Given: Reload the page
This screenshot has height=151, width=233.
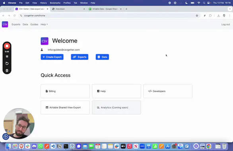Looking at the screenshot, I should (x=14, y=15).
